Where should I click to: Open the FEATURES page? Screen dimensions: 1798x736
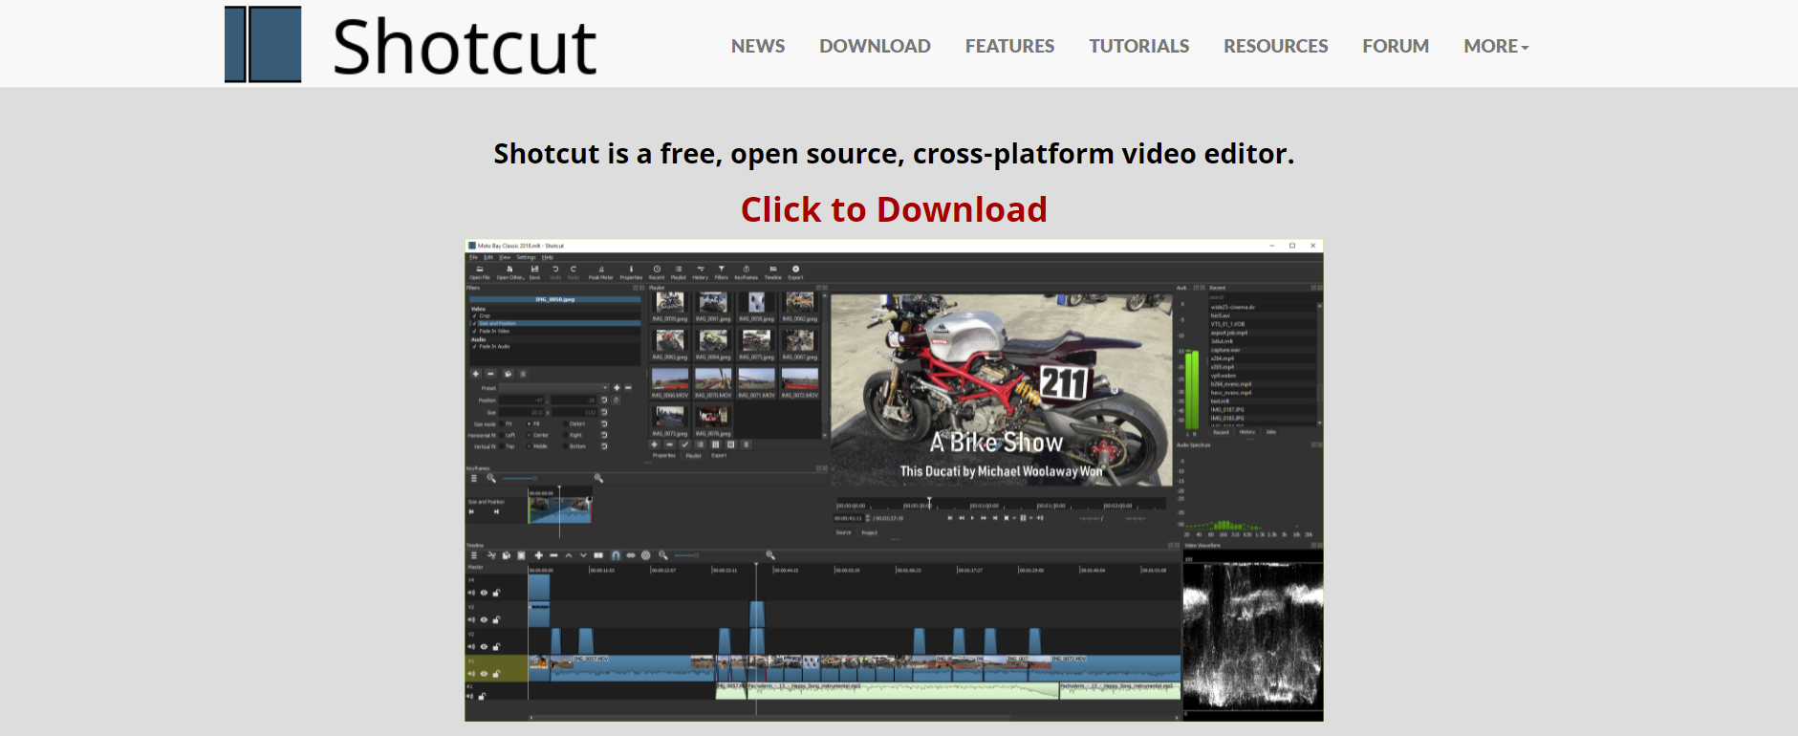(1009, 46)
